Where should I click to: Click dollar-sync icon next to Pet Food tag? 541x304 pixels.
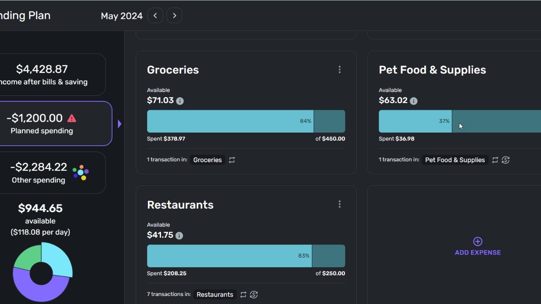pos(505,160)
